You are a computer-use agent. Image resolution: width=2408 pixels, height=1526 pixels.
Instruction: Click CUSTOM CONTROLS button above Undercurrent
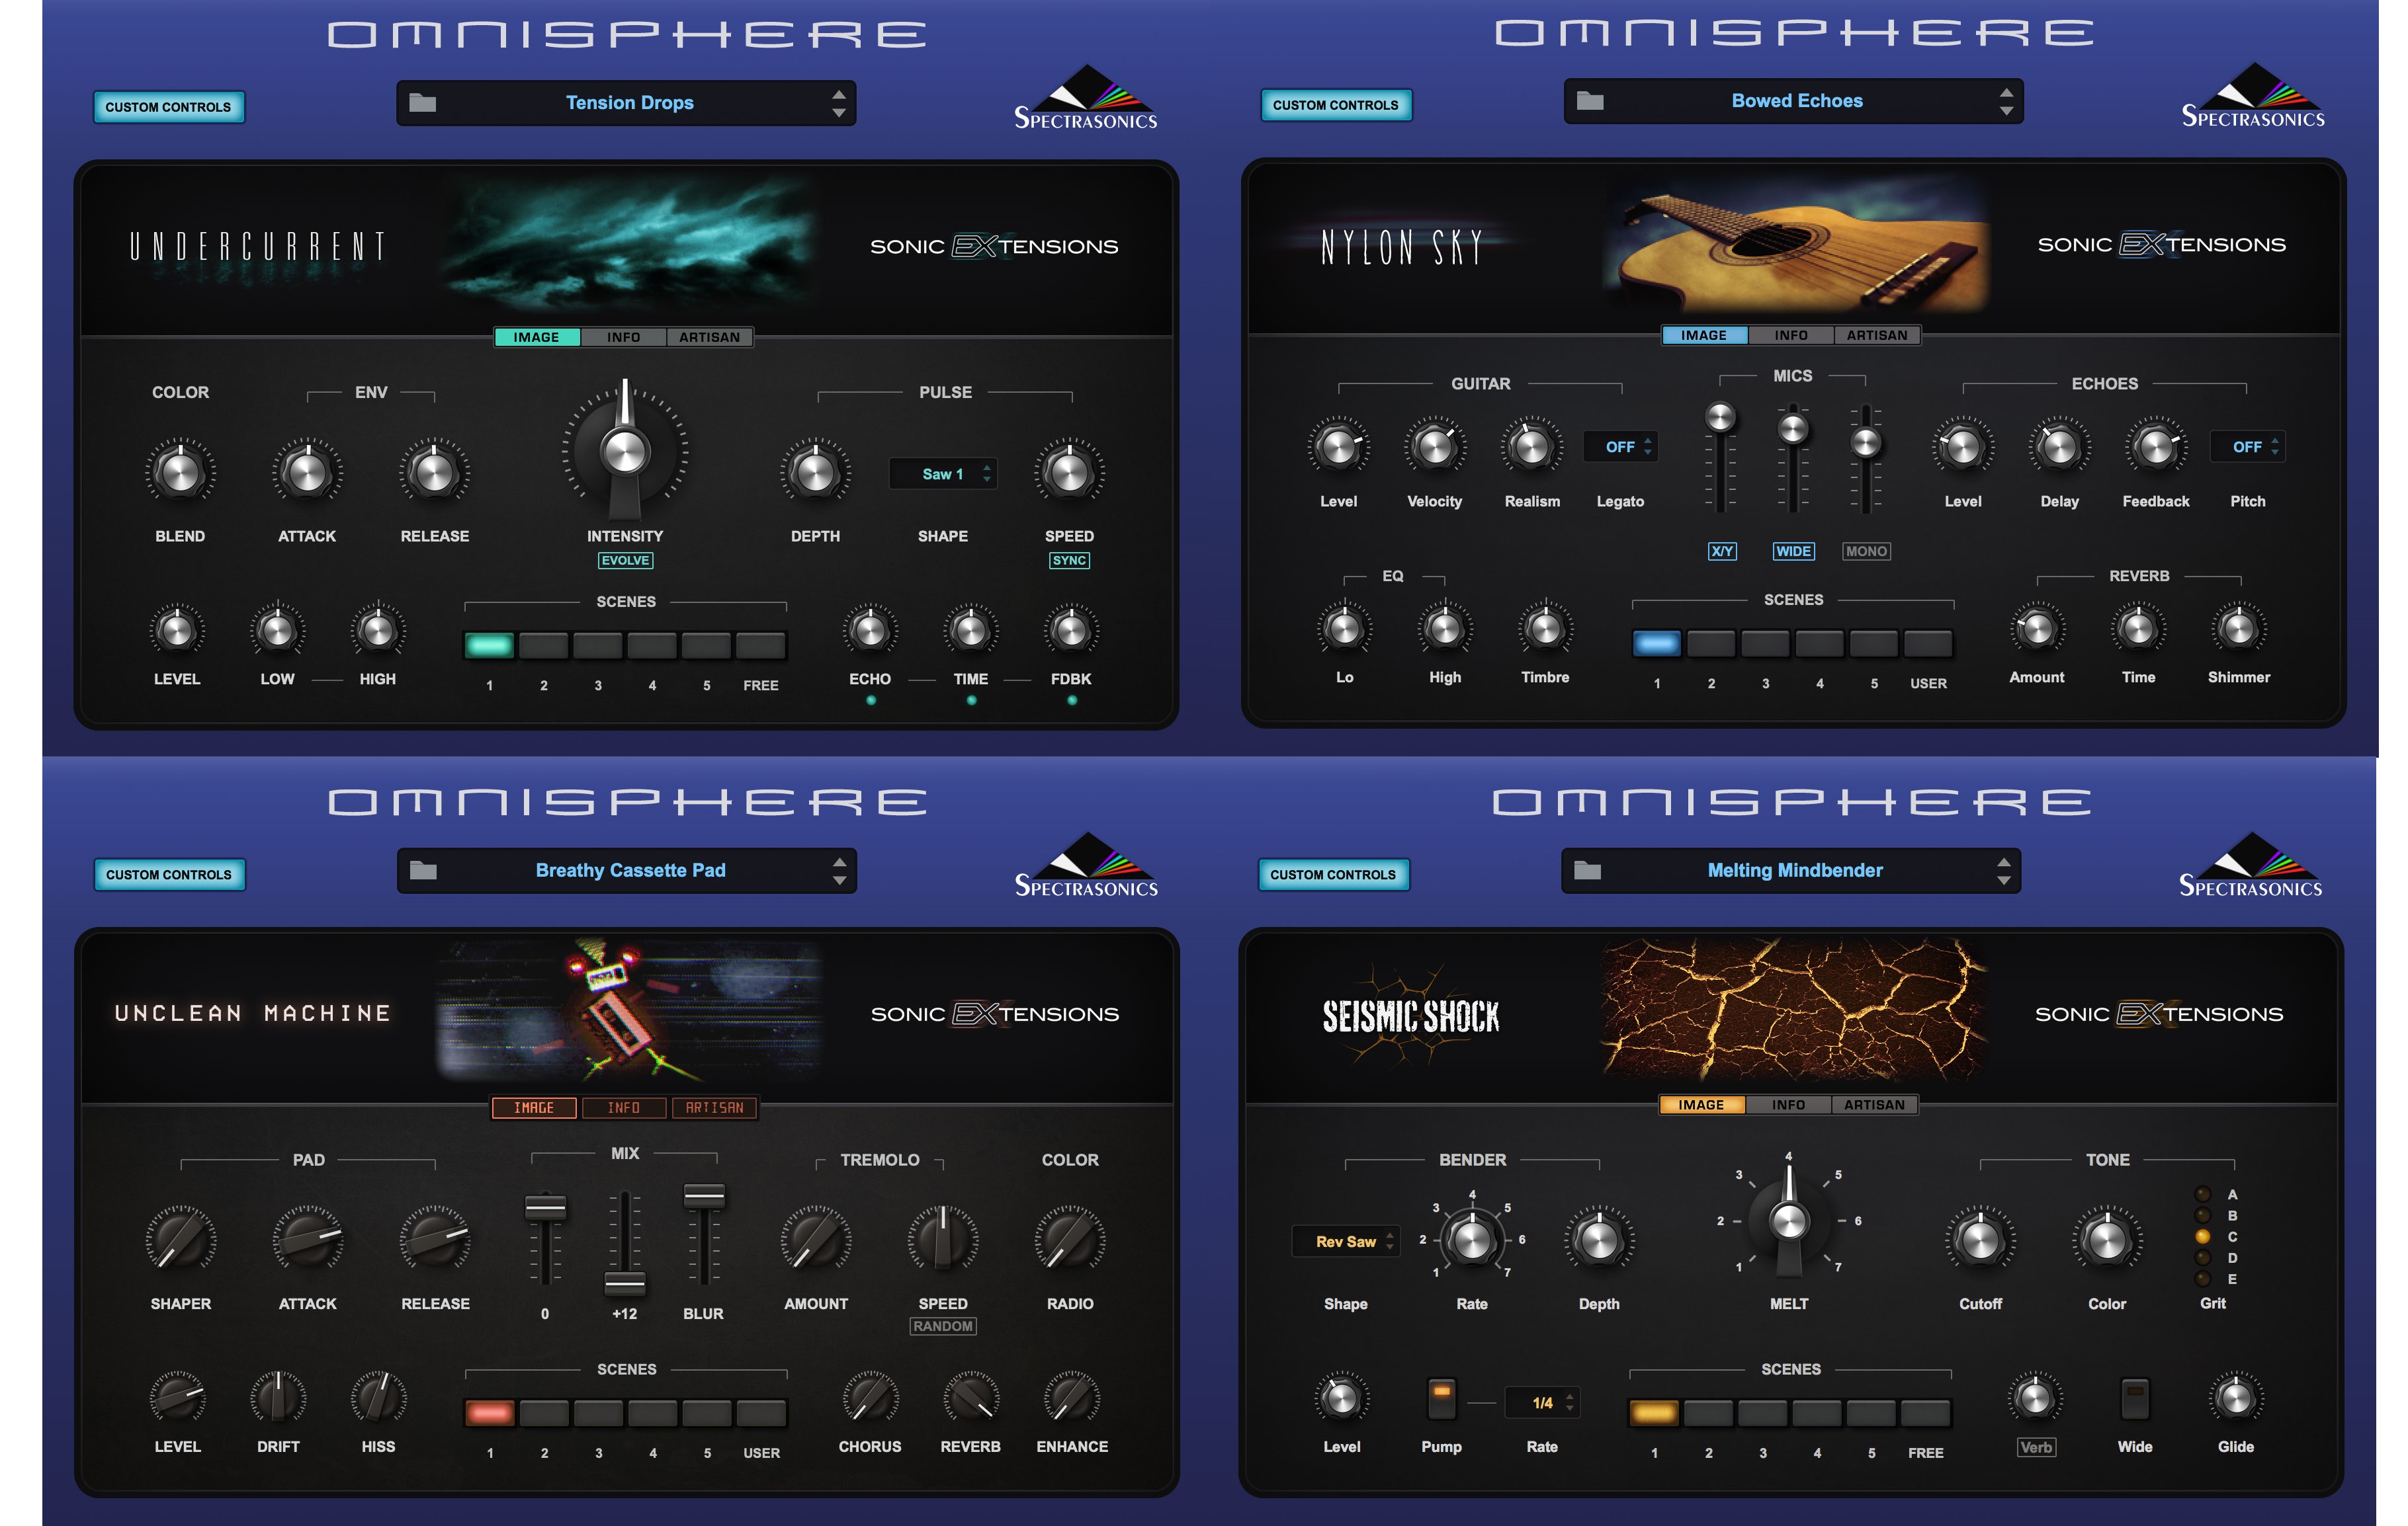coord(168,107)
